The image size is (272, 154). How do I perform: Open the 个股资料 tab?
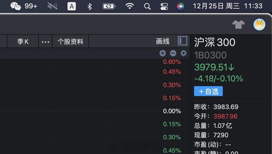tap(70, 42)
